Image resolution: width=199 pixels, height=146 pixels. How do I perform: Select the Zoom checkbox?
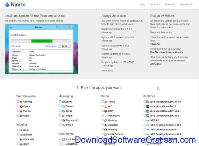tap(60, 102)
